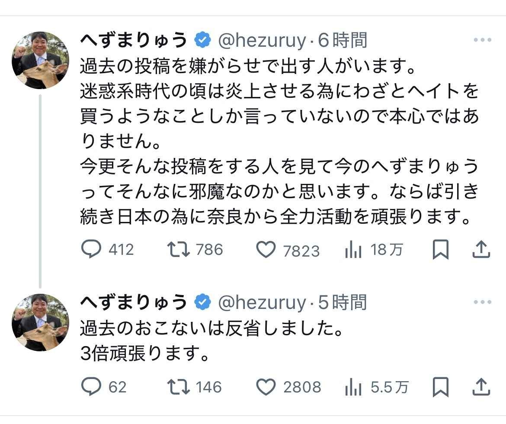This screenshot has height=424, width=506.
Task: Reply to the second tweet with 62 replies
Action: (91, 387)
